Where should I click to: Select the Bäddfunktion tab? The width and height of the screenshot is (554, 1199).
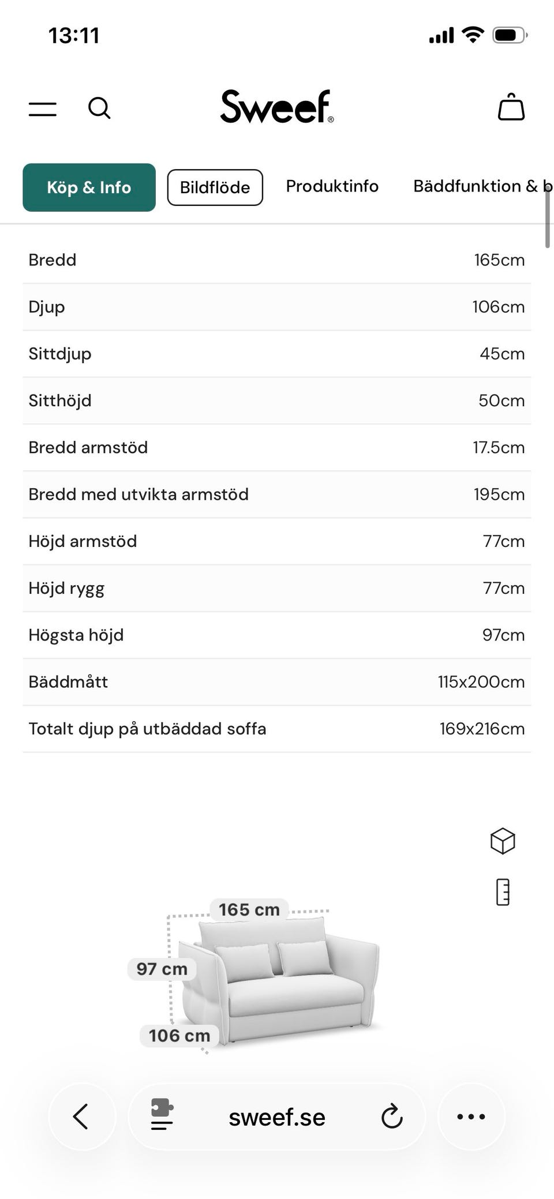pyautogui.click(x=479, y=186)
